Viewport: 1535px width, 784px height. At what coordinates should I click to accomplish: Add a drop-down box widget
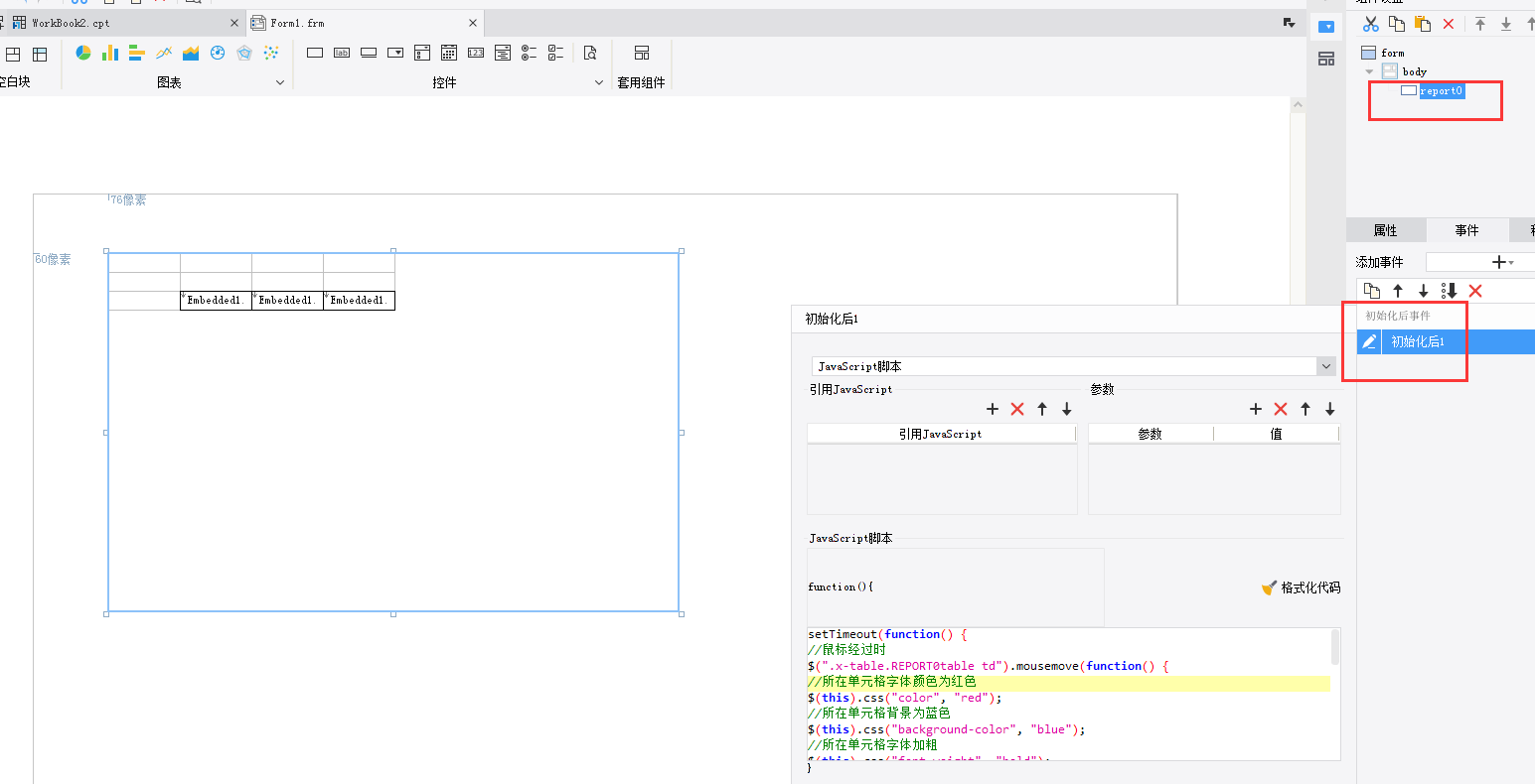[x=395, y=53]
